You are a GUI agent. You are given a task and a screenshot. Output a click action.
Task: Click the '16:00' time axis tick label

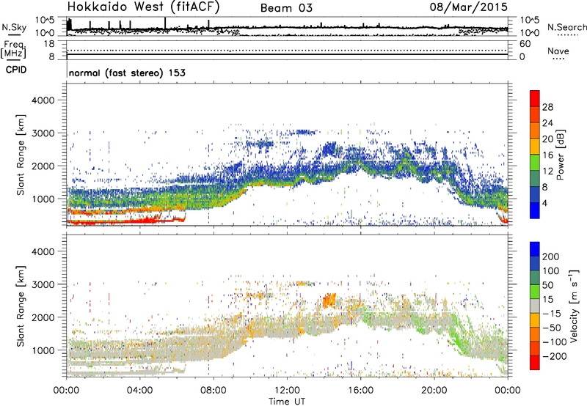click(x=360, y=391)
